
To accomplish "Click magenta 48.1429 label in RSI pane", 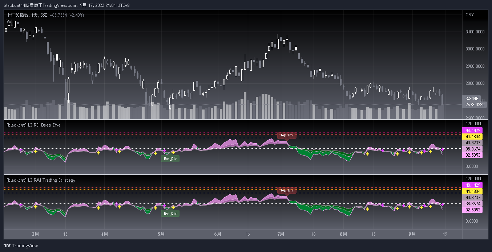I will [472, 130].
